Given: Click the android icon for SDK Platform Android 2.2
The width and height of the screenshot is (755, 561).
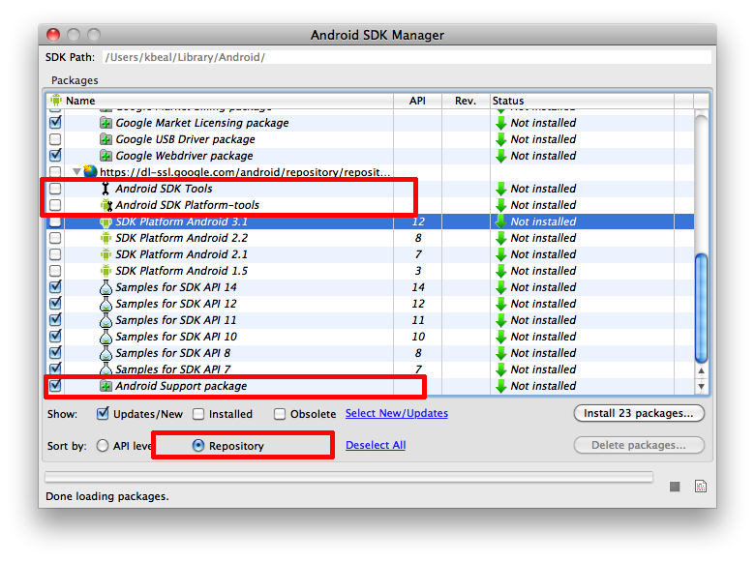Looking at the screenshot, I should pos(106,238).
